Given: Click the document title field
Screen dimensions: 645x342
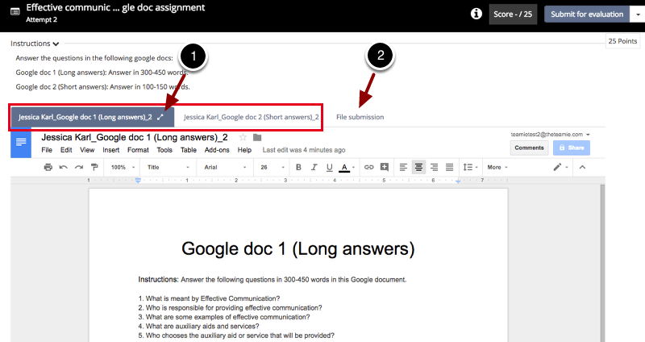Looking at the screenshot, I should pyautogui.click(x=135, y=137).
